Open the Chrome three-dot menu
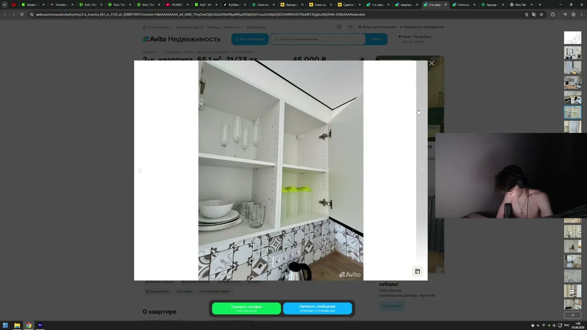 (x=581, y=14)
